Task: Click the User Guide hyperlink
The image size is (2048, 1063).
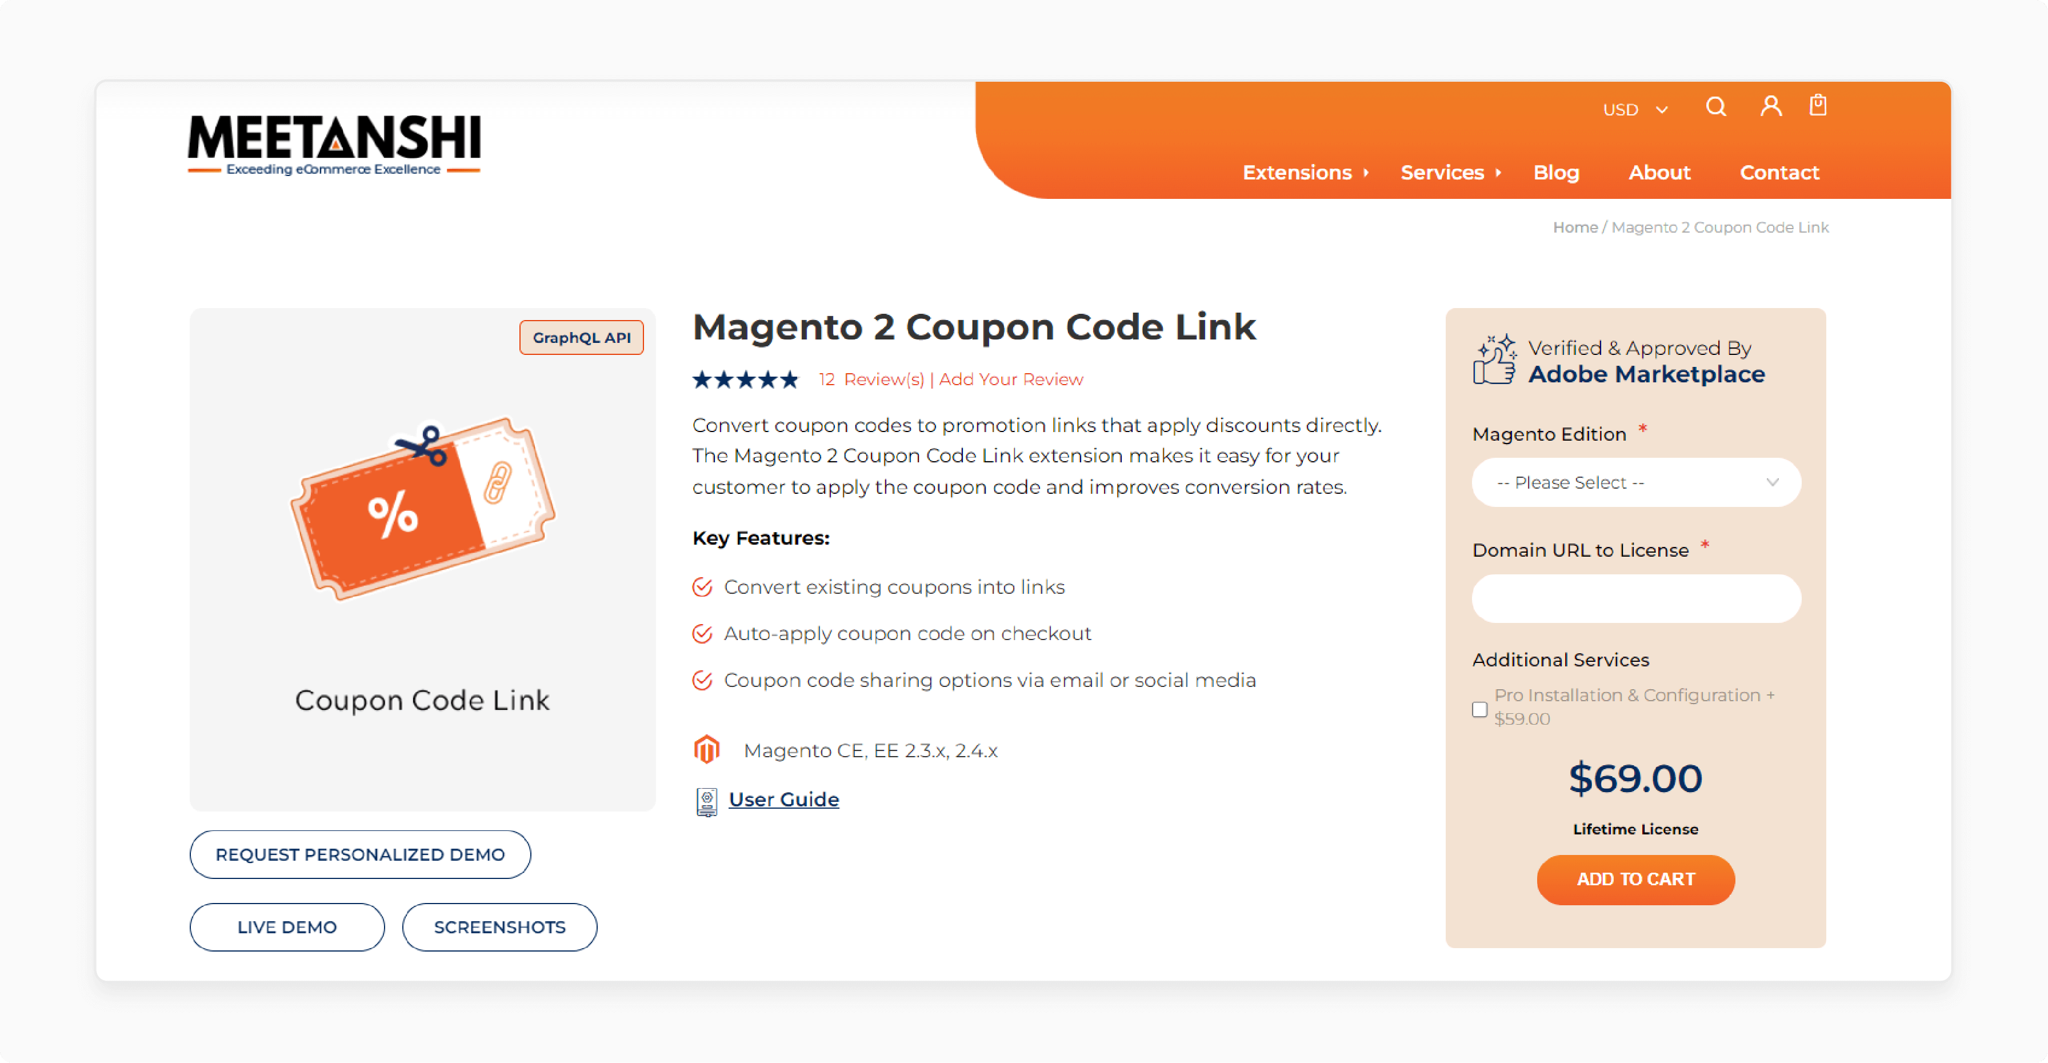Action: (783, 798)
